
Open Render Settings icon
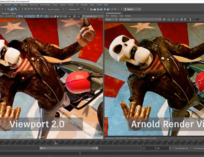pos(101,9)
